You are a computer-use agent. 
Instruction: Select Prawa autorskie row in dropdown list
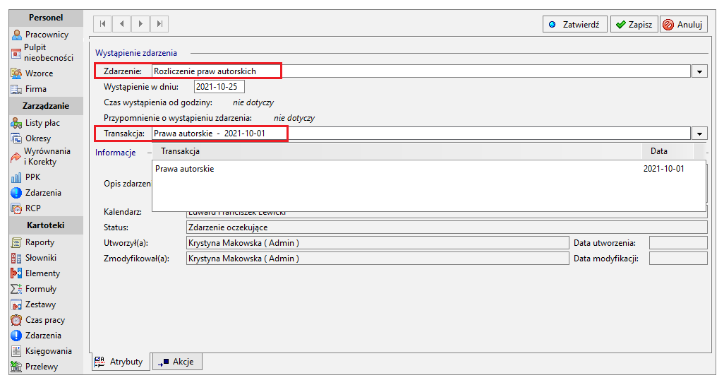429,169
